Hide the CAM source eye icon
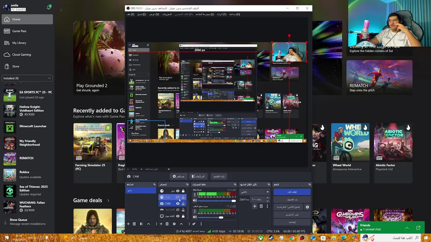Screen dimensions: 431x242 pos(178,204)
